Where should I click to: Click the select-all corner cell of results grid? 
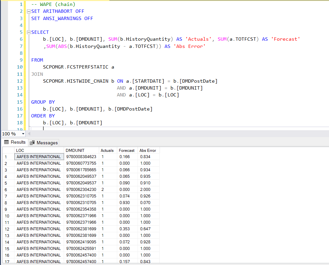point(9,150)
